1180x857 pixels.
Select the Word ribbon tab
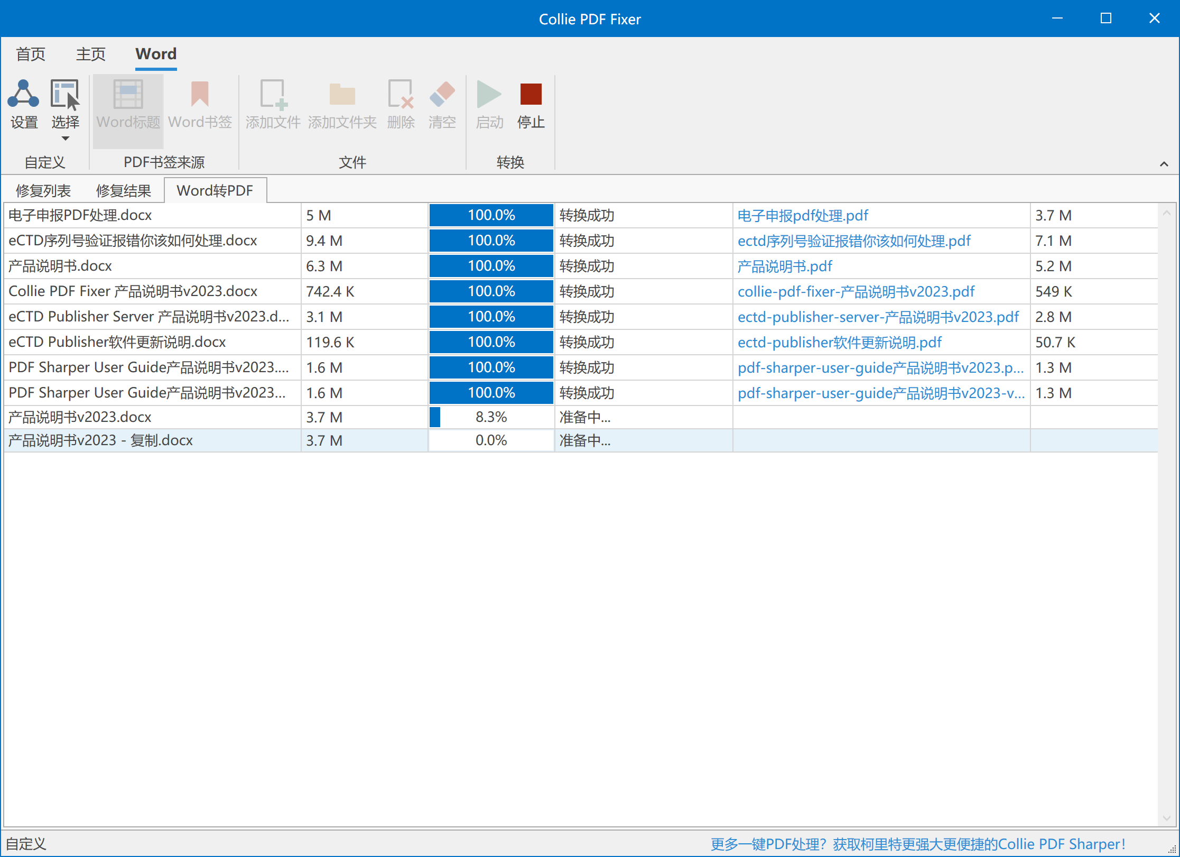tap(156, 54)
